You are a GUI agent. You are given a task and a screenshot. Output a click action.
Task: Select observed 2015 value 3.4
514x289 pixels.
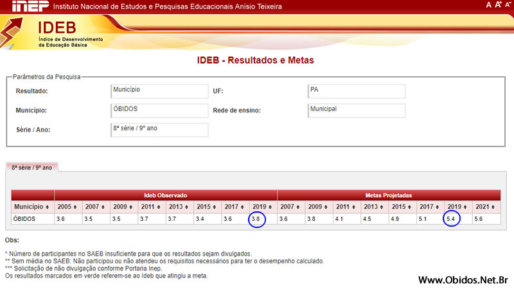click(x=208, y=219)
